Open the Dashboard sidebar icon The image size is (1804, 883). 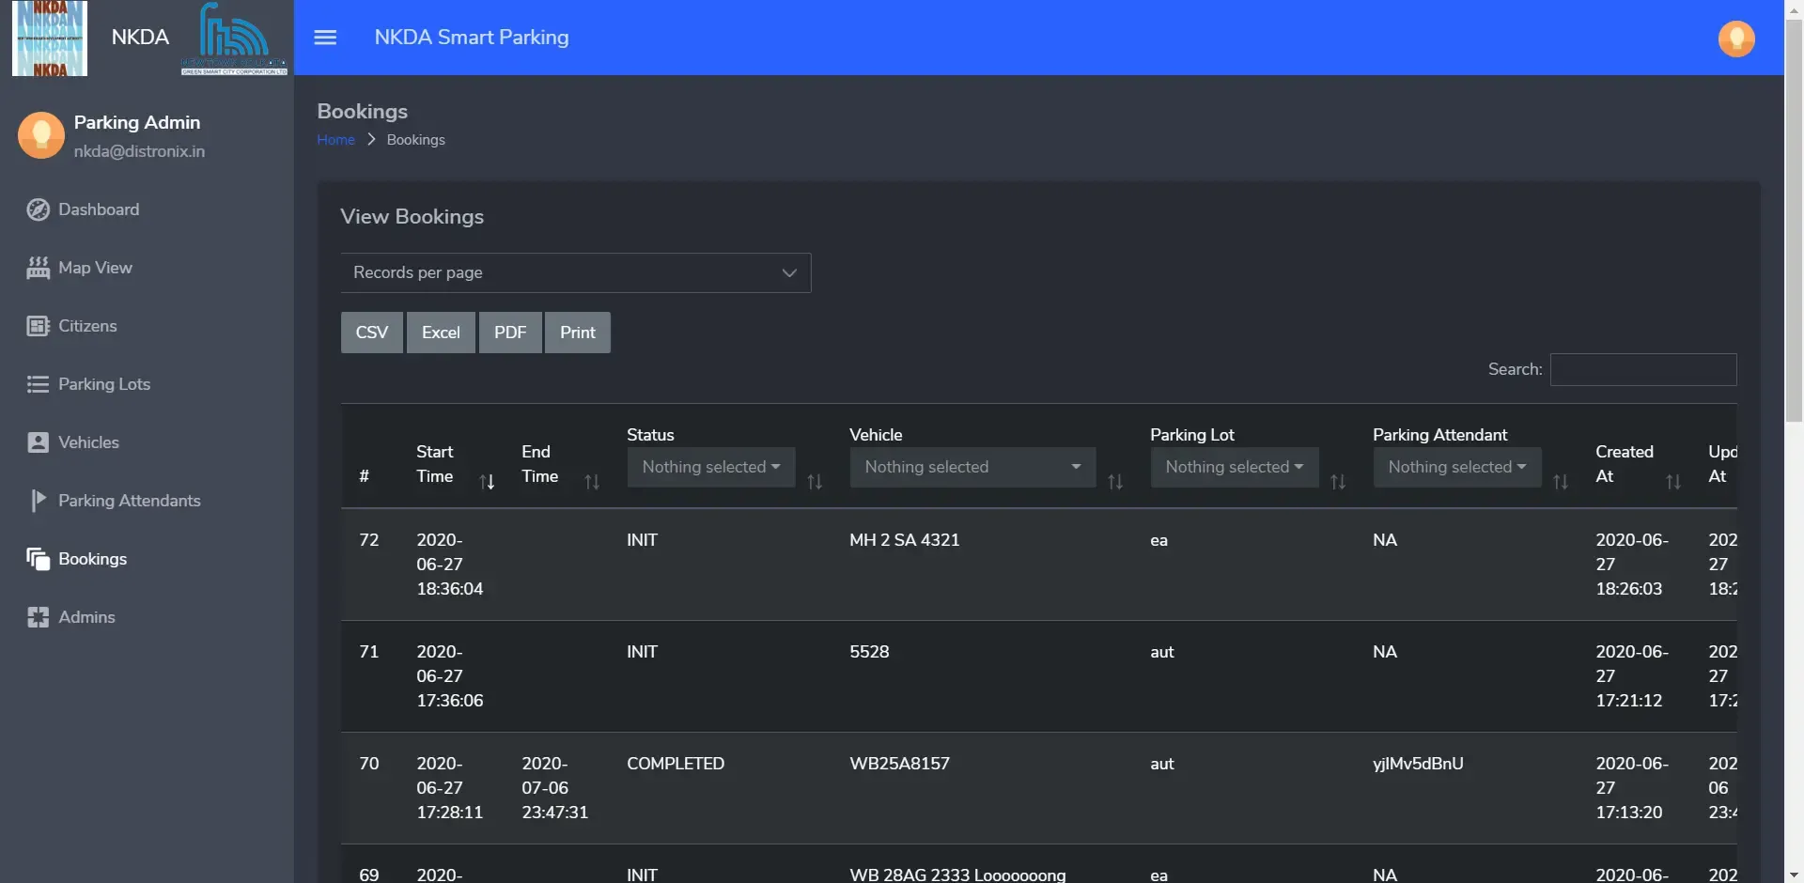pos(38,209)
